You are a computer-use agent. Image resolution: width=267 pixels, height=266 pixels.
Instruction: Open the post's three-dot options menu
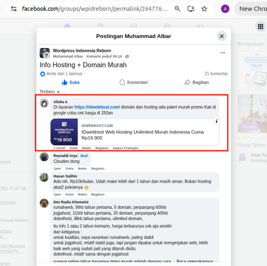pos(223,53)
